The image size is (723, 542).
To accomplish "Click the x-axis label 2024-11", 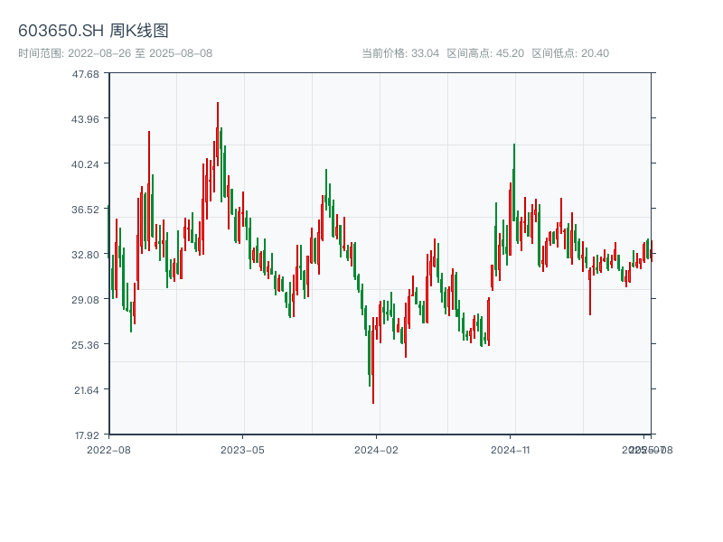I will pyautogui.click(x=510, y=450).
